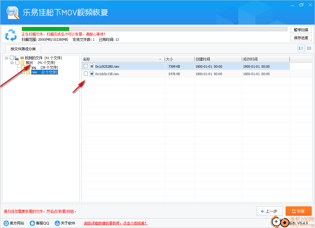
Task: Click the 0x1cb5c138.raw file icon
Action: tap(92, 74)
